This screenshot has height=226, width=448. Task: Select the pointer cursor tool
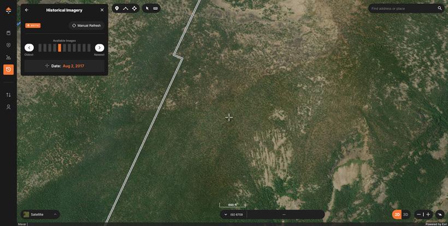147,8
